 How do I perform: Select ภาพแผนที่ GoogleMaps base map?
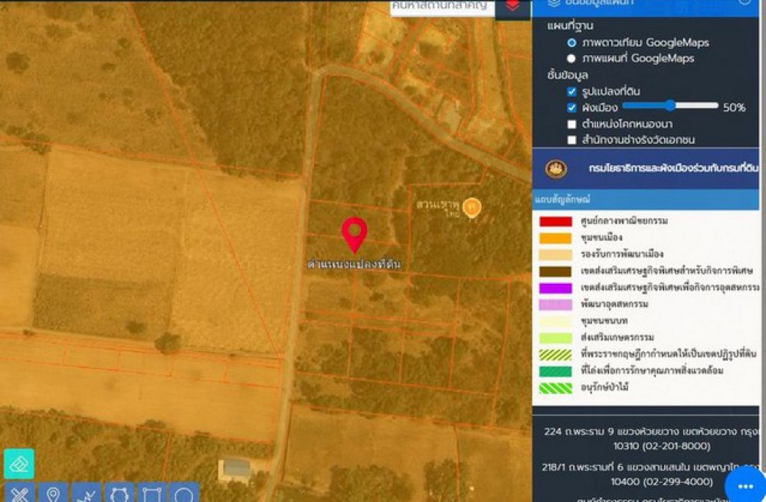pyautogui.click(x=571, y=59)
